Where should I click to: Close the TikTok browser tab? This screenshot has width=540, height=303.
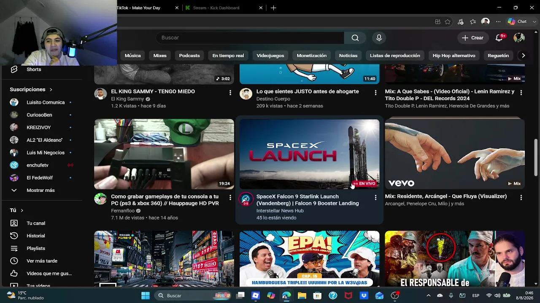click(177, 8)
